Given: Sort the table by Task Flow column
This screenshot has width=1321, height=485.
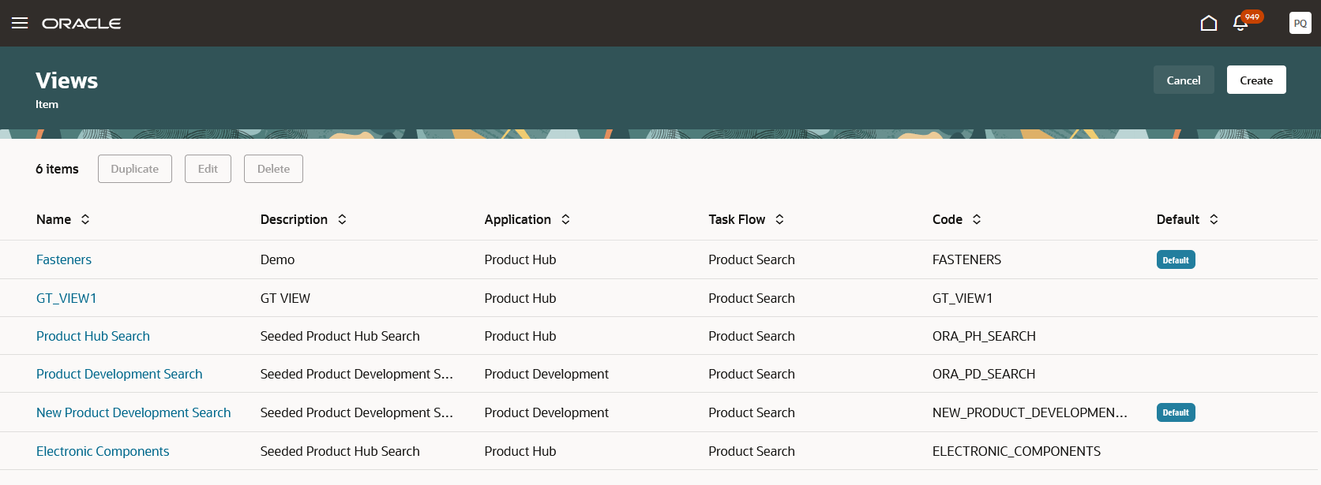Looking at the screenshot, I should point(779,219).
